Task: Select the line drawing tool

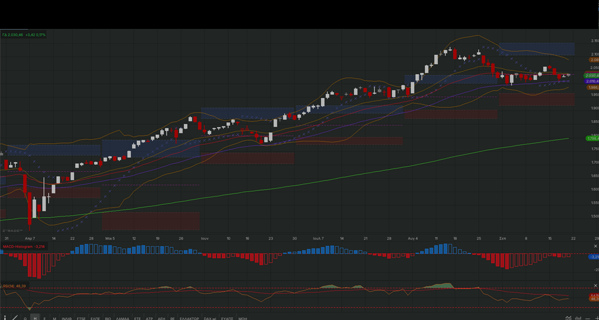Action: click(x=15, y=317)
